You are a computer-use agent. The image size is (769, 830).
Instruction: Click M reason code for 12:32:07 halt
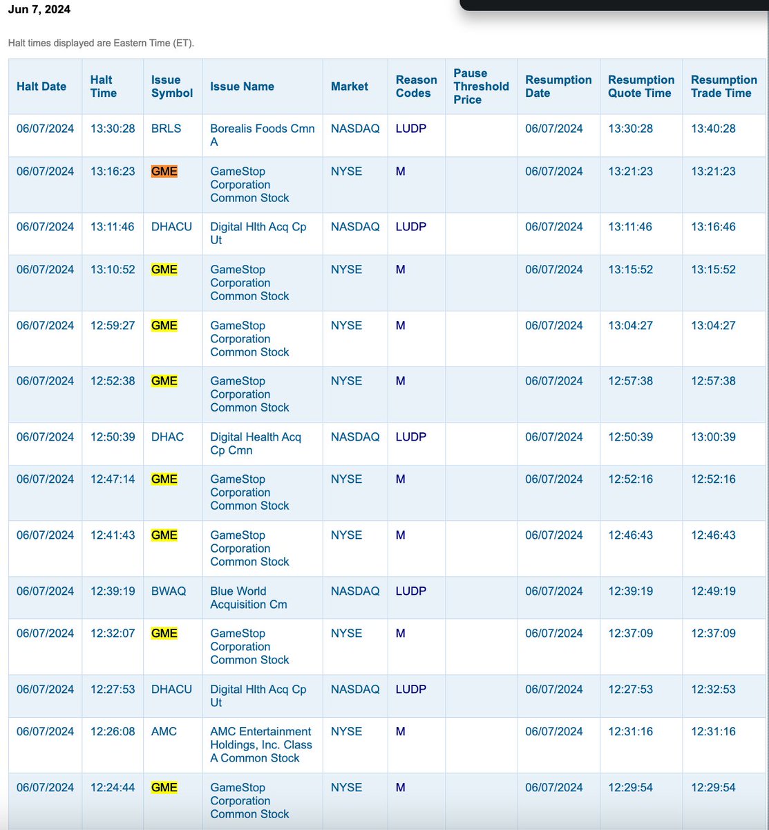(x=401, y=634)
